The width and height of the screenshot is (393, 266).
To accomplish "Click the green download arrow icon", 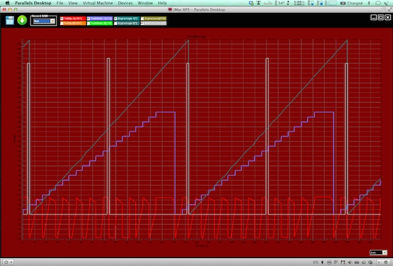I will pos(22,20).
